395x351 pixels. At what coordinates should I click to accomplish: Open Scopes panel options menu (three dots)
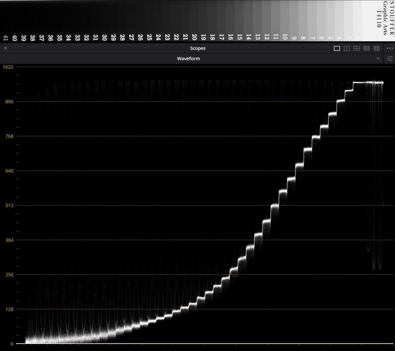(389, 48)
